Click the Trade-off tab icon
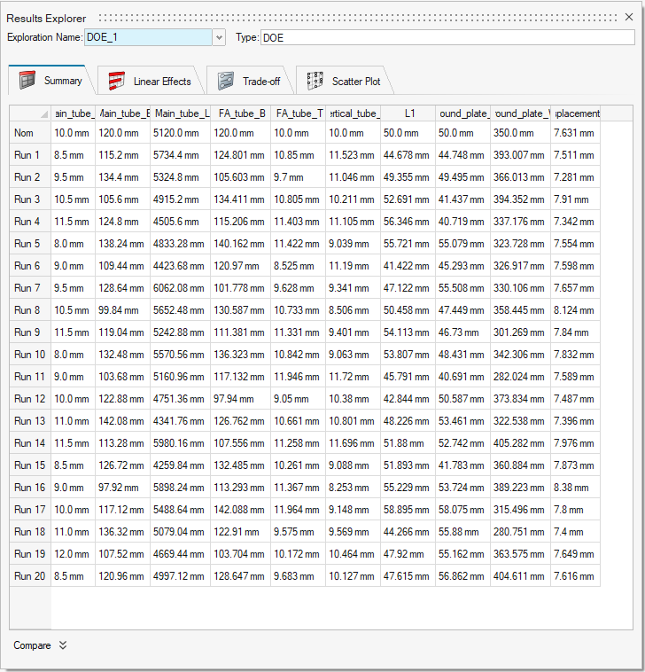Viewport: 645px width, 672px height. [226, 81]
